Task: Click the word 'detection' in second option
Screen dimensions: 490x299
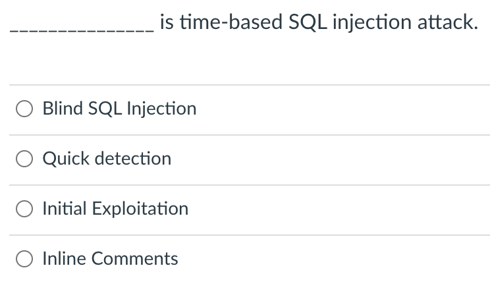Action: pyautogui.click(x=133, y=159)
